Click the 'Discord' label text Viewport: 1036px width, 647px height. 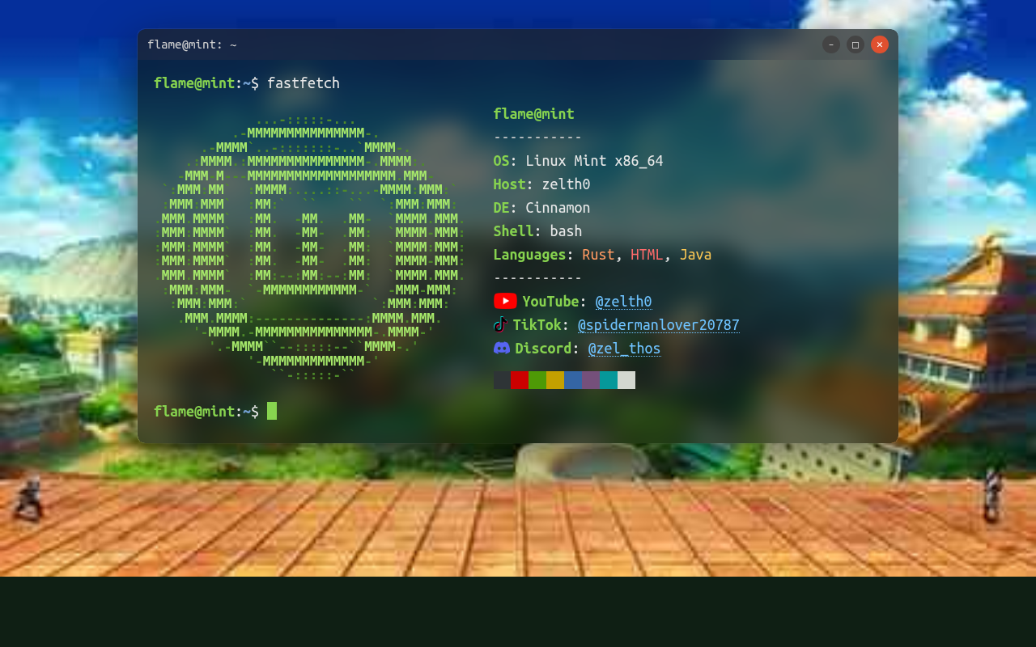543,349
